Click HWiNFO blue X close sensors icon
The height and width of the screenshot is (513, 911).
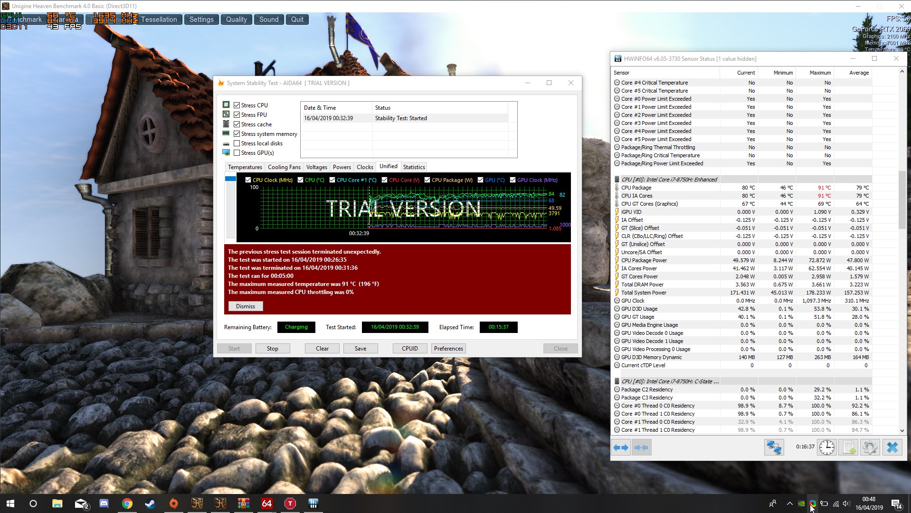(x=892, y=447)
